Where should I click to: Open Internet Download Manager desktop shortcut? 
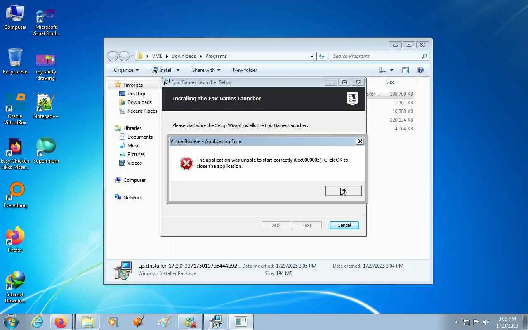(x=15, y=287)
